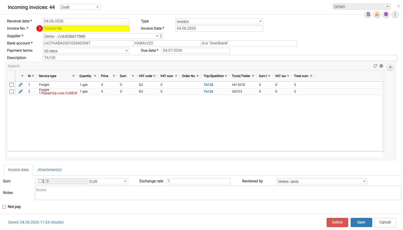This screenshot has width=403, height=230.
Task: Refresh the invoice lines grid
Action: (x=375, y=66)
